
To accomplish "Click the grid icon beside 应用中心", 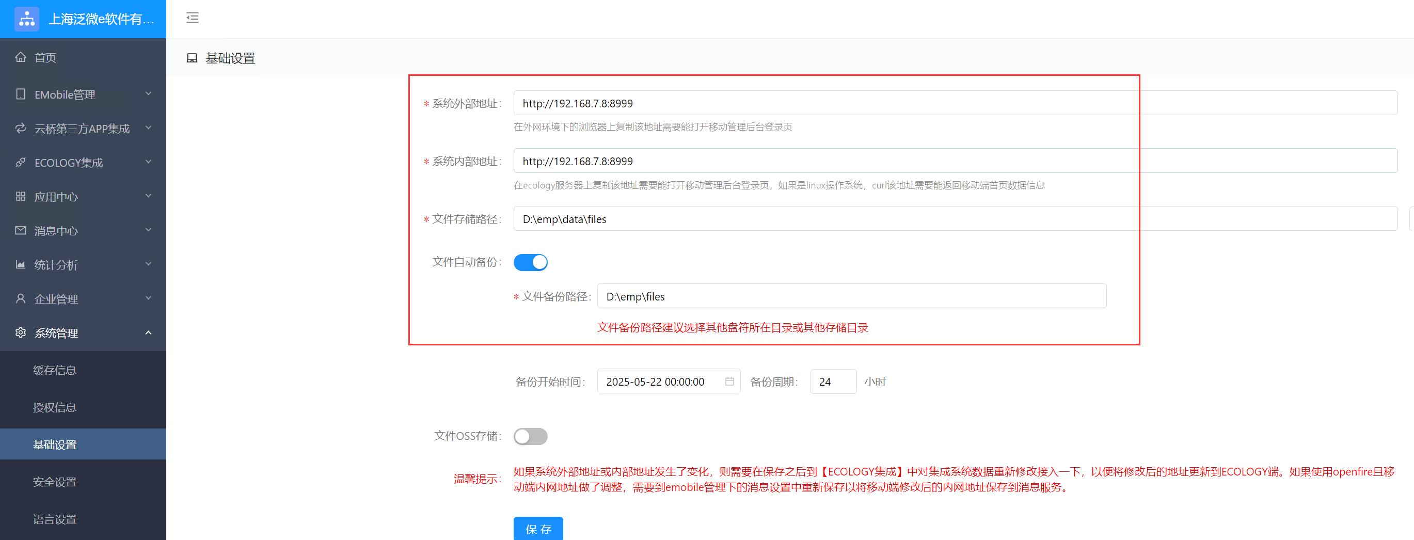I will (x=21, y=197).
